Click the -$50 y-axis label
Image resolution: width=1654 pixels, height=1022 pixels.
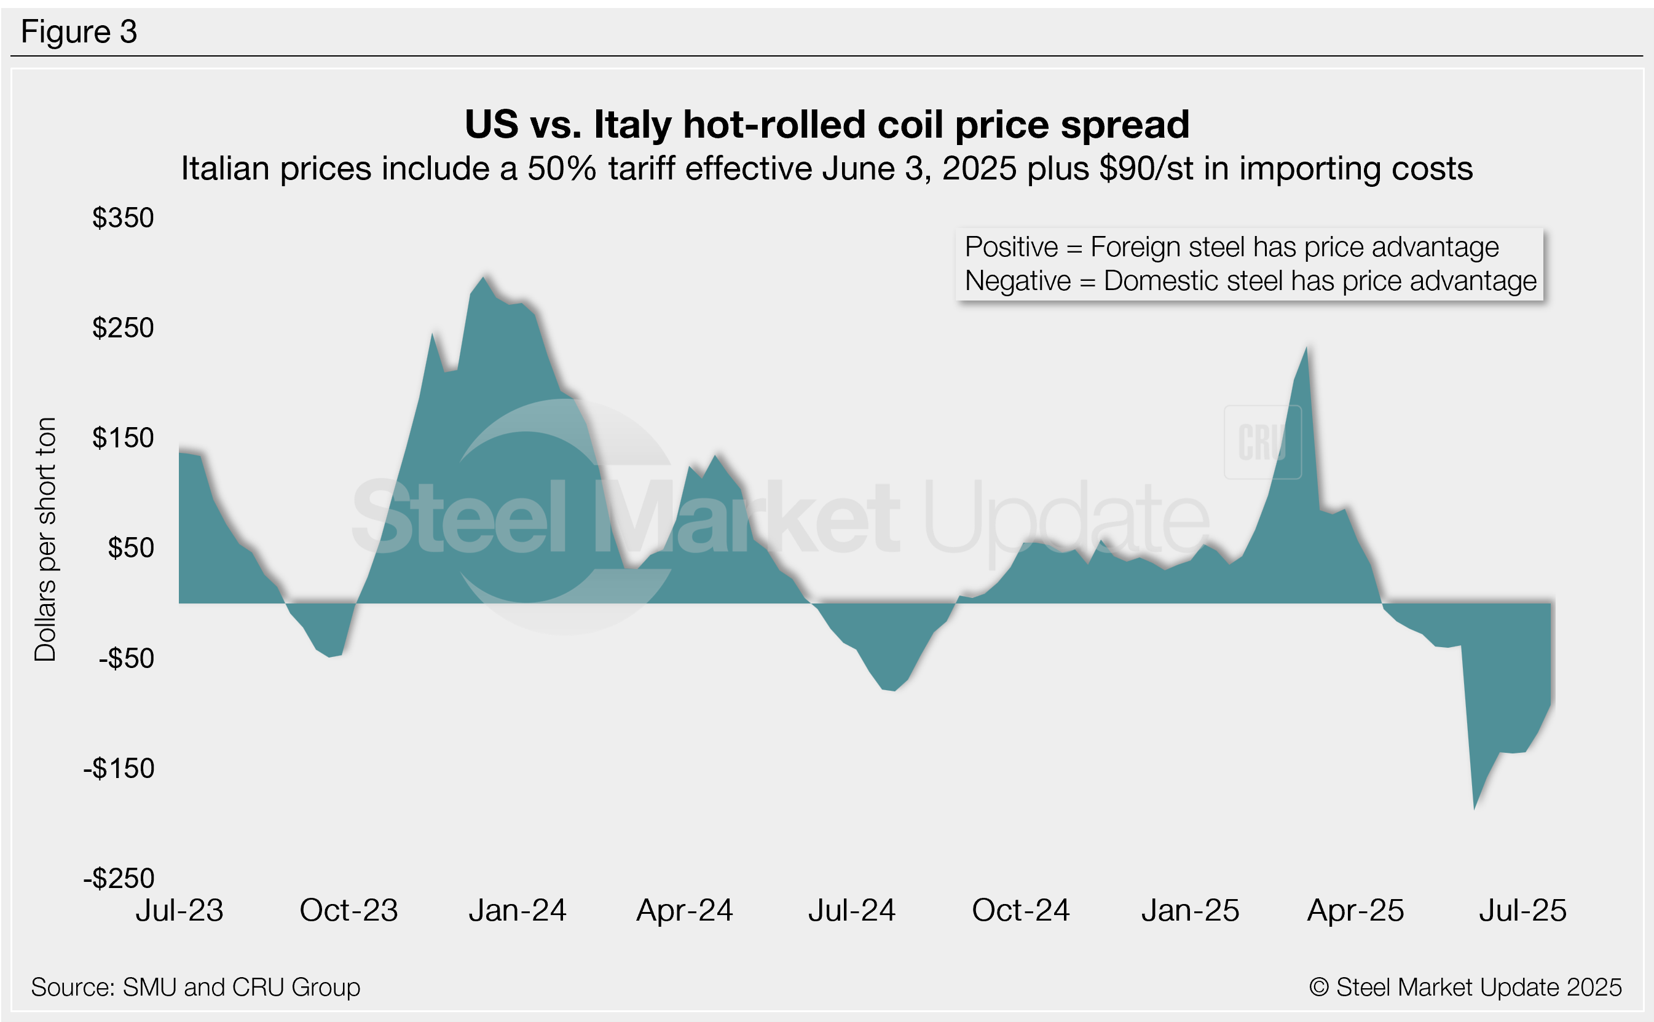(x=126, y=658)
